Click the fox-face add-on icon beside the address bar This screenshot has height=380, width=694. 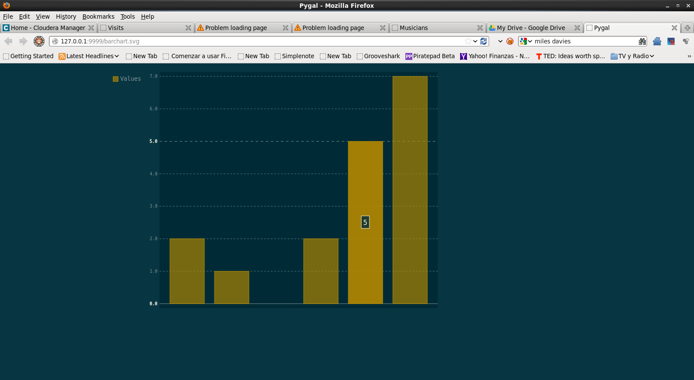pos(39,41)
